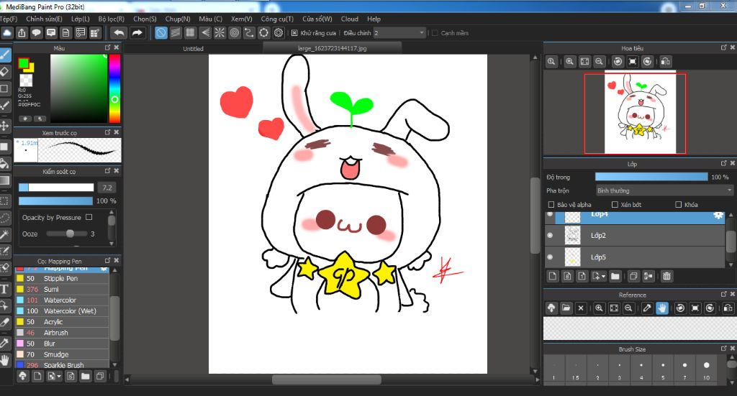Image resolution: width=737 pixels, height=396 pixels.
Task: Toggle the Khử răng cưa checkbox
Action: coord(294,33)
